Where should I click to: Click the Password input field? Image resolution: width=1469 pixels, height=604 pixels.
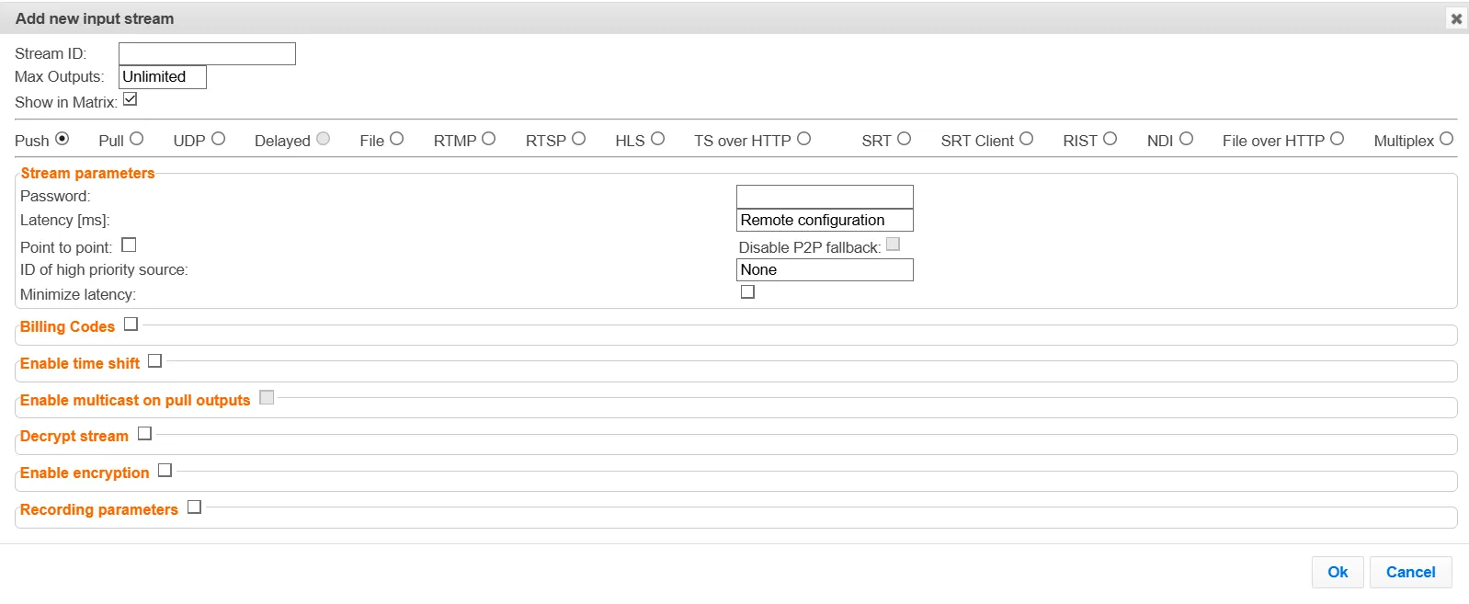click(825, 197)
